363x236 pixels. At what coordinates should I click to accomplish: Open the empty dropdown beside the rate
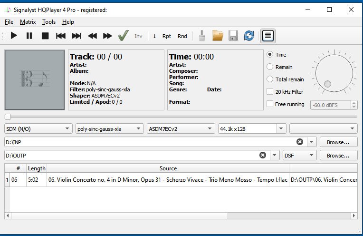324,128
